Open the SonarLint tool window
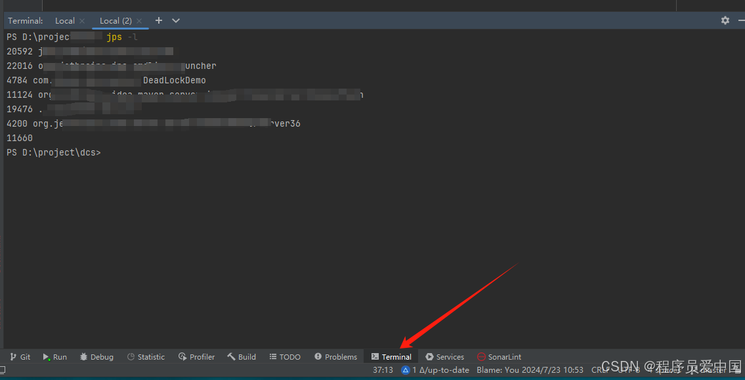The width and height of the screenshot is (745, 380). coord(500,357)
